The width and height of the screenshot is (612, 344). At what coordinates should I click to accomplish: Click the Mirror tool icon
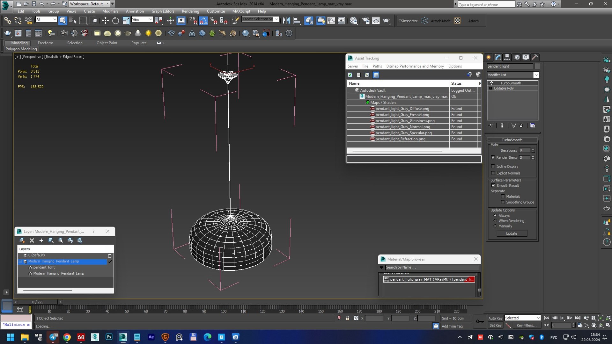click(286, 21)
